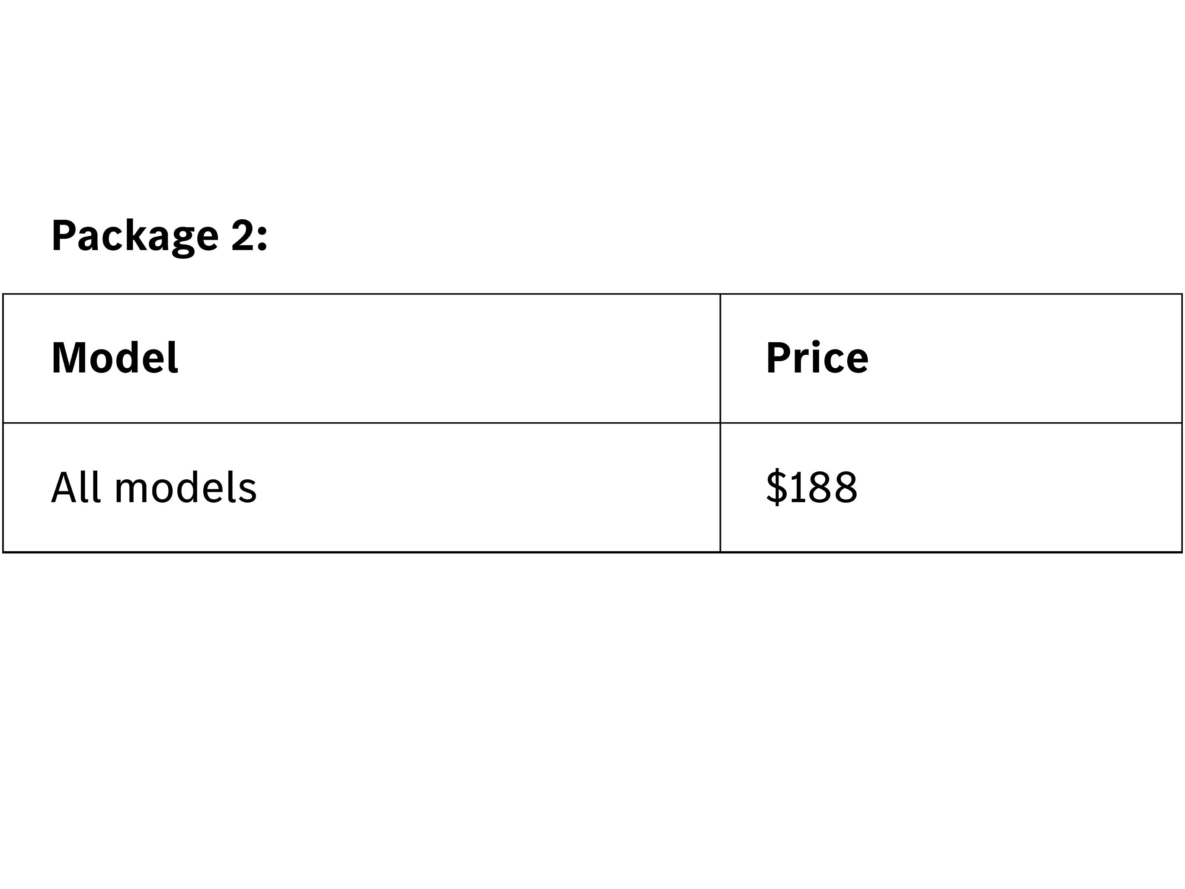The image size is (1185, 889).
Task: Click the "All models" cell text
Action: [154, 488]
